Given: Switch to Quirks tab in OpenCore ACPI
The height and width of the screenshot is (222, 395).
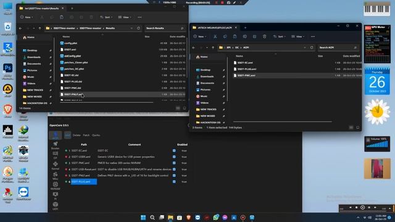Looking at the screenshot, I should click(x=96, y=135).
